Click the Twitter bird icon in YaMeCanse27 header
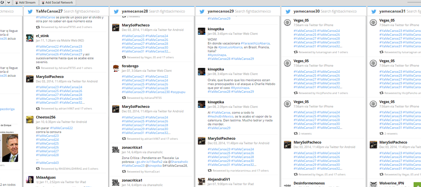This screenshot has width=421, height=187. (x=30, y=11)
